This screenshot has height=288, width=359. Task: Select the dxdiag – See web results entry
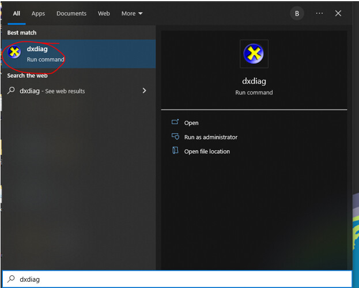point(52,91)
